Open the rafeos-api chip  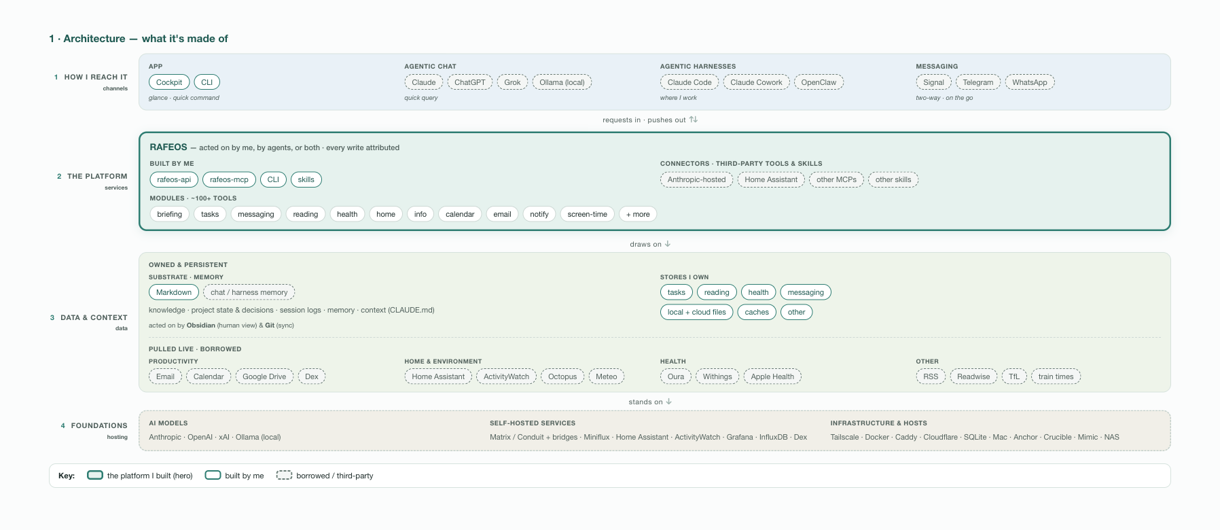coord(174,179)
